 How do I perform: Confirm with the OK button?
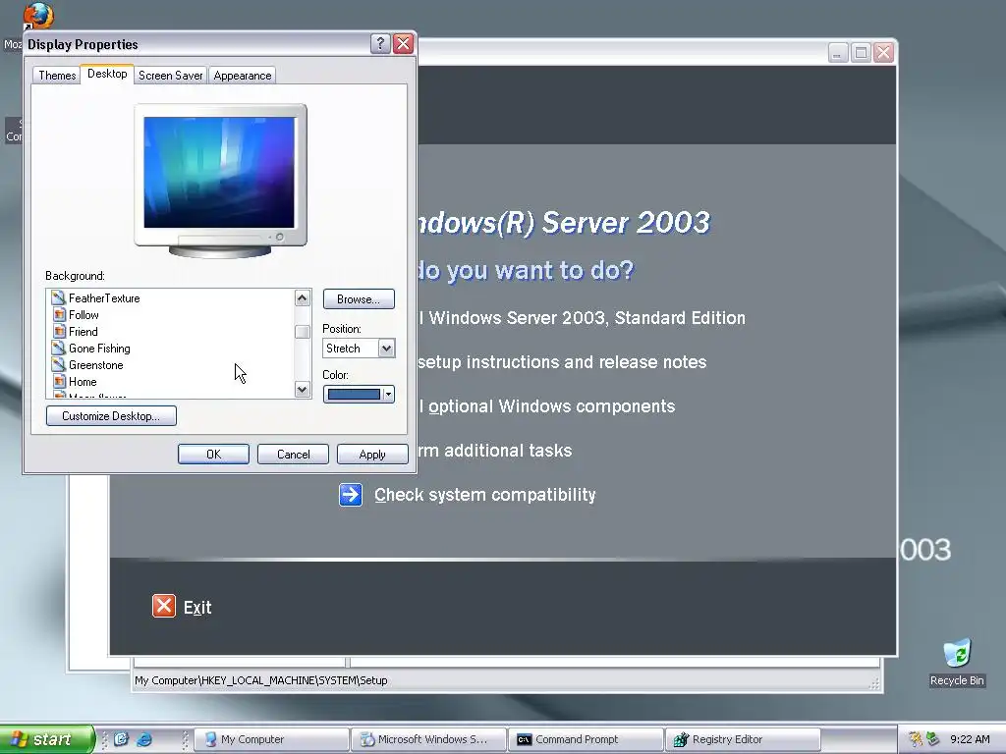(213, 454)
